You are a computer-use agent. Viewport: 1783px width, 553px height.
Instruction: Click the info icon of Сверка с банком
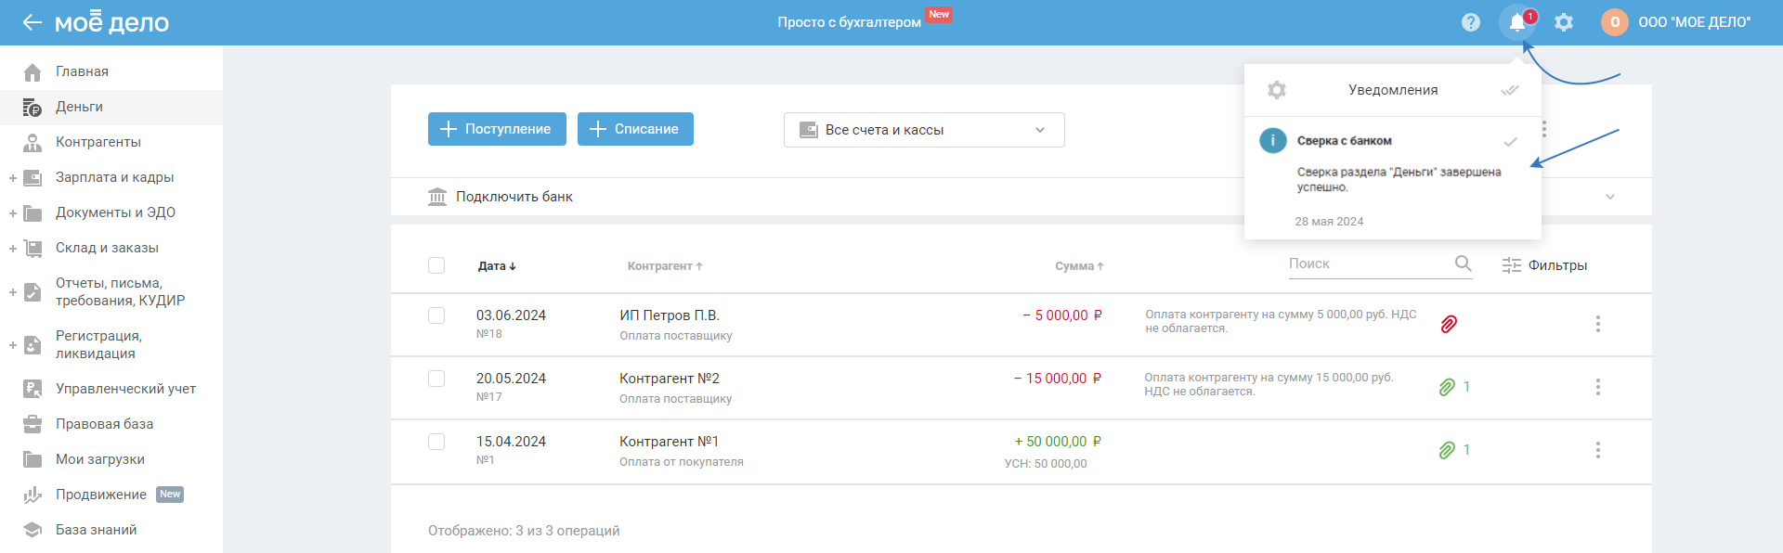pyautogui.click(x=1273, y=140)
